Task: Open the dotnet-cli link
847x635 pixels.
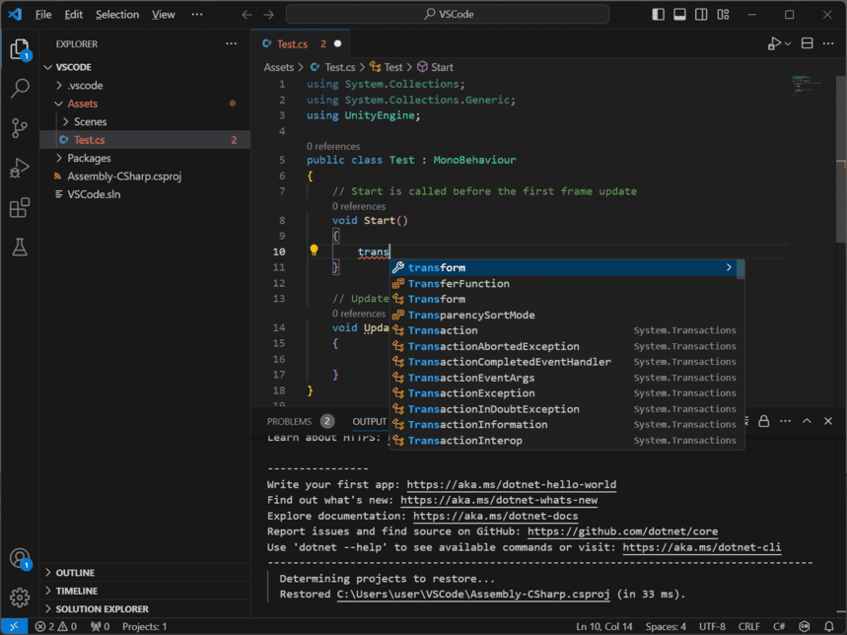Action: point(702,547)
